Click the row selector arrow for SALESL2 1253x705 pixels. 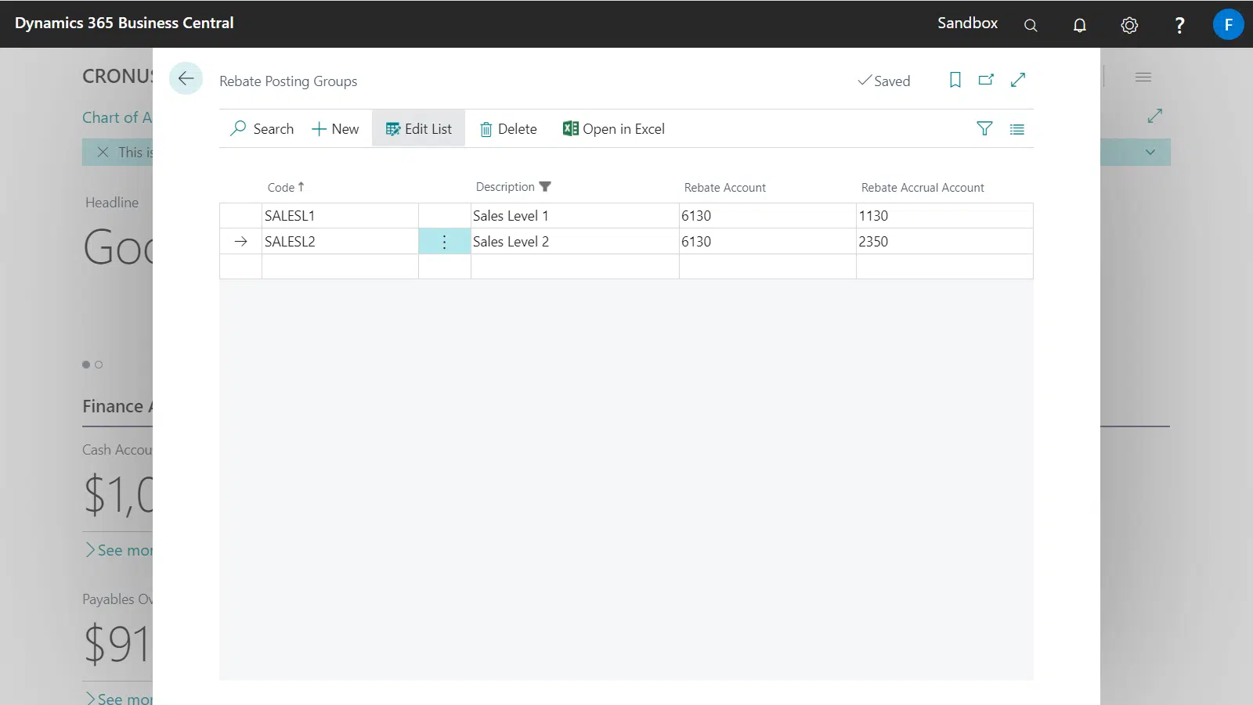pyautogui.click(x=240, y=242)
